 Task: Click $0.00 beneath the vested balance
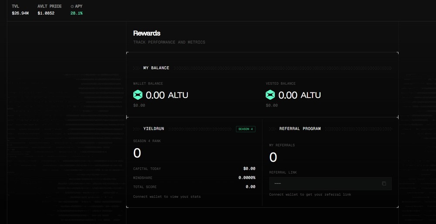click(272, 105)
